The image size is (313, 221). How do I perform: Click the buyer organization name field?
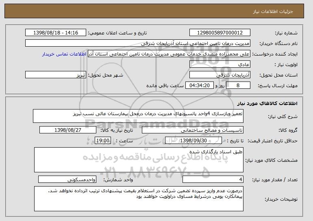(x=138, y=43)
